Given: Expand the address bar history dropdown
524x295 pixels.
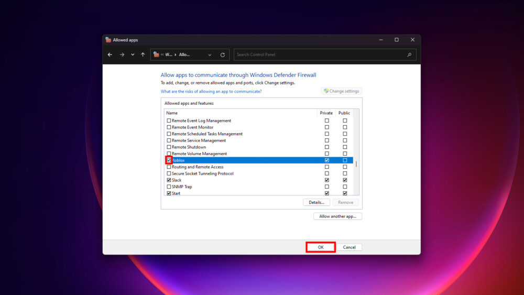Looking at the screenshot, I should 210,54.
